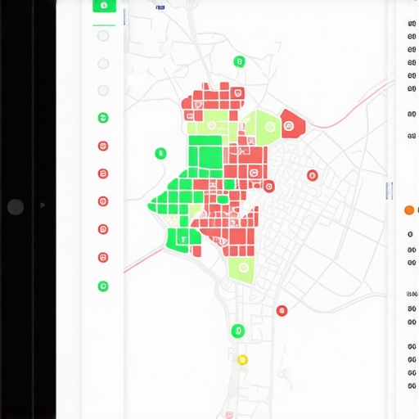
Task: Select the marker inside the red hexagonal zone
Action: [x=288, y=126]
